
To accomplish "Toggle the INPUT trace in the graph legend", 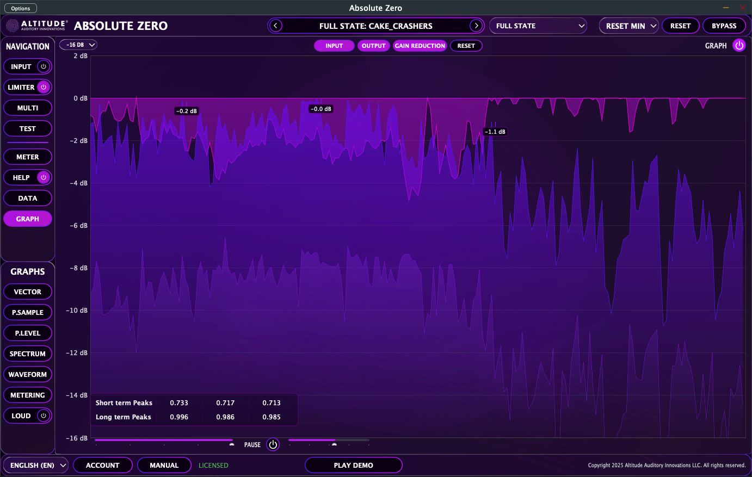I will (x=334, y=46).
